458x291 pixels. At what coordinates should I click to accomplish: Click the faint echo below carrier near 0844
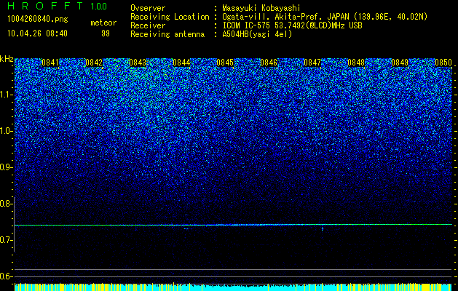[188, 229]
